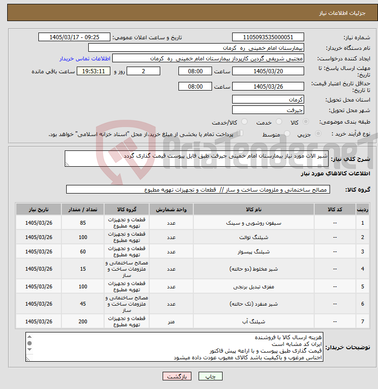Click item name شیر منفرد (تک حالته)
Screen dimensions: 378x389
254,304
